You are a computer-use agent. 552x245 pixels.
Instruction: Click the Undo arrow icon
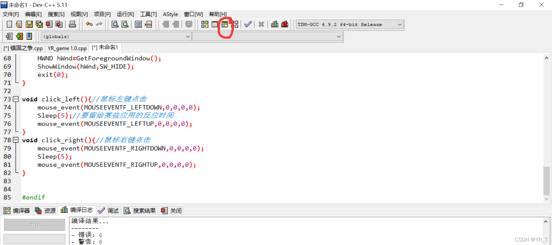pos(89,24)
